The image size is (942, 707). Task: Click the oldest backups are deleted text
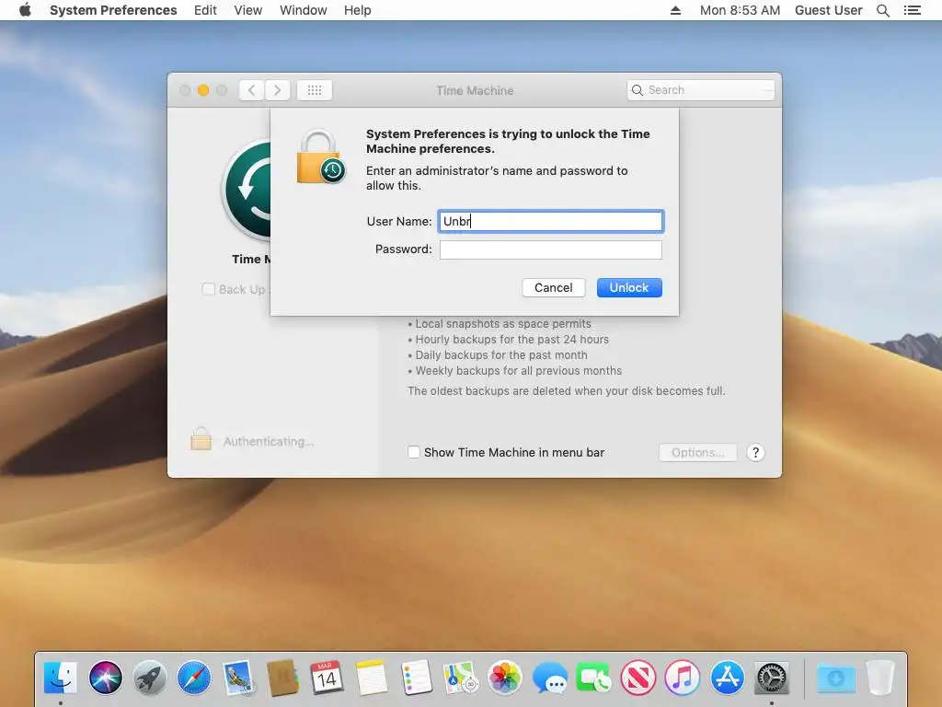point(566,390)
